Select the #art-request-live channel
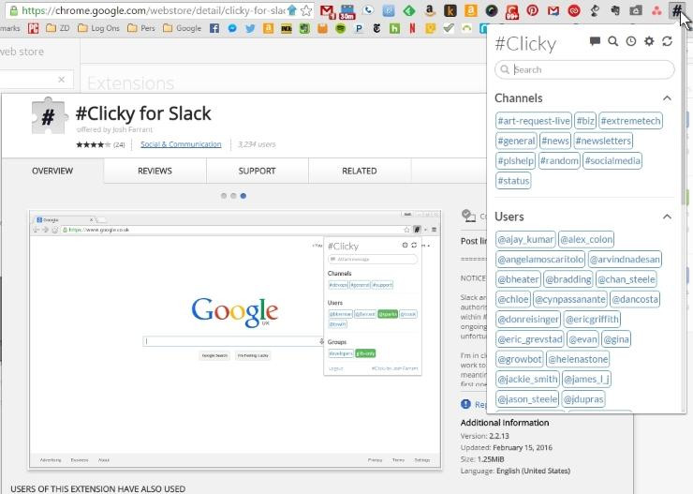The image size is (693, 494). point(534,121)
